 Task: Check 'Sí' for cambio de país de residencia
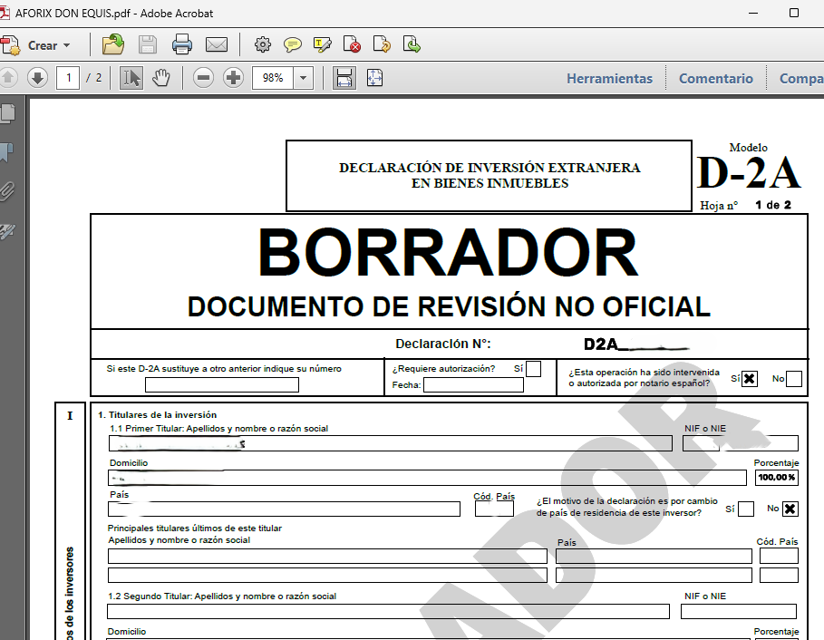coord(745,509)
